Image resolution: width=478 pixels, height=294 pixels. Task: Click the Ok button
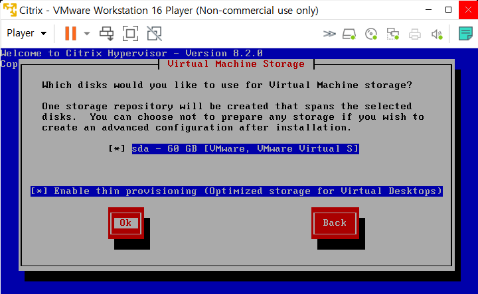pos(126,223)
